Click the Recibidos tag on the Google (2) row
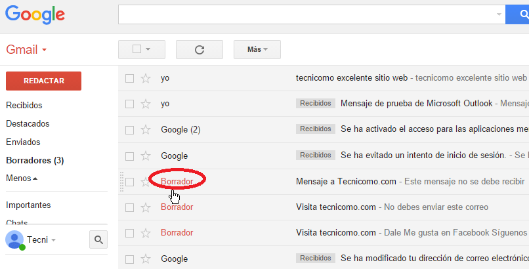The image size is (529, 269). tap(316, 129)
